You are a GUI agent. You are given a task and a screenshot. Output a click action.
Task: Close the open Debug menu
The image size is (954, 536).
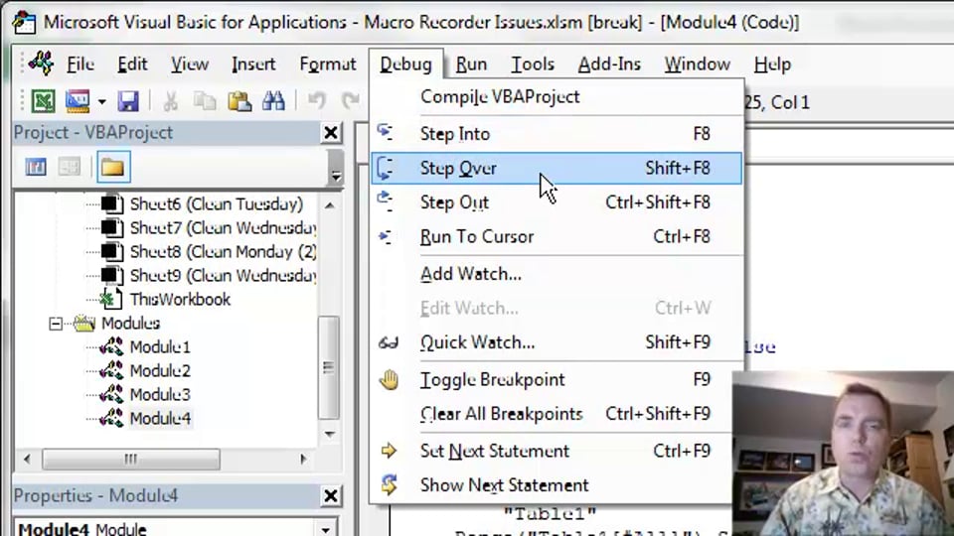[x=405, y=64]
